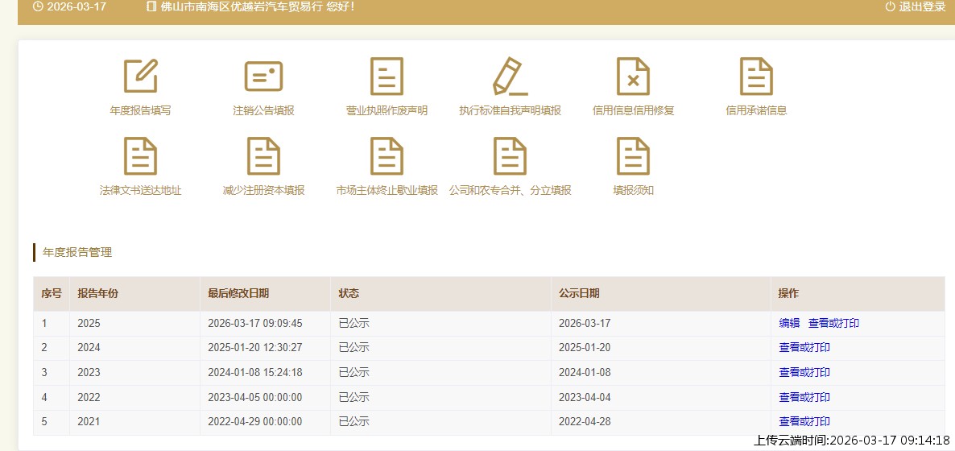
Task: Open 信用信息信用修复 icon
Action: [633, 77]
